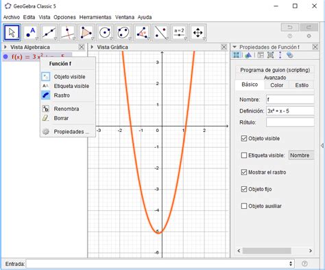Open the Graphics view properties triangle icon

pos(248,55)
